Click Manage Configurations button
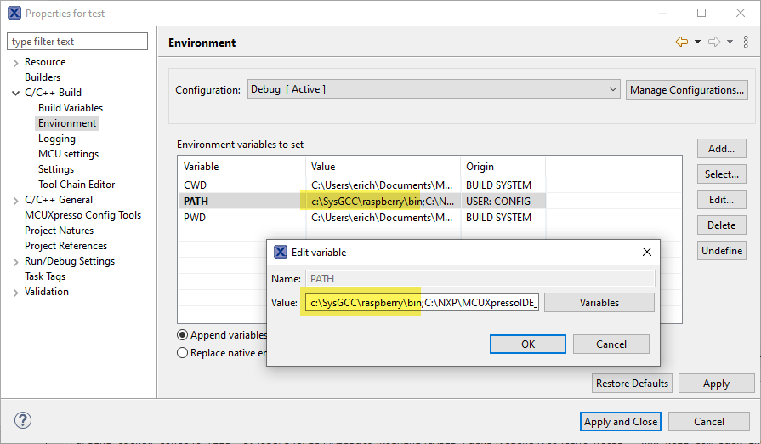The width and height of the screenshot is (761, 444). tap(687, 90)
